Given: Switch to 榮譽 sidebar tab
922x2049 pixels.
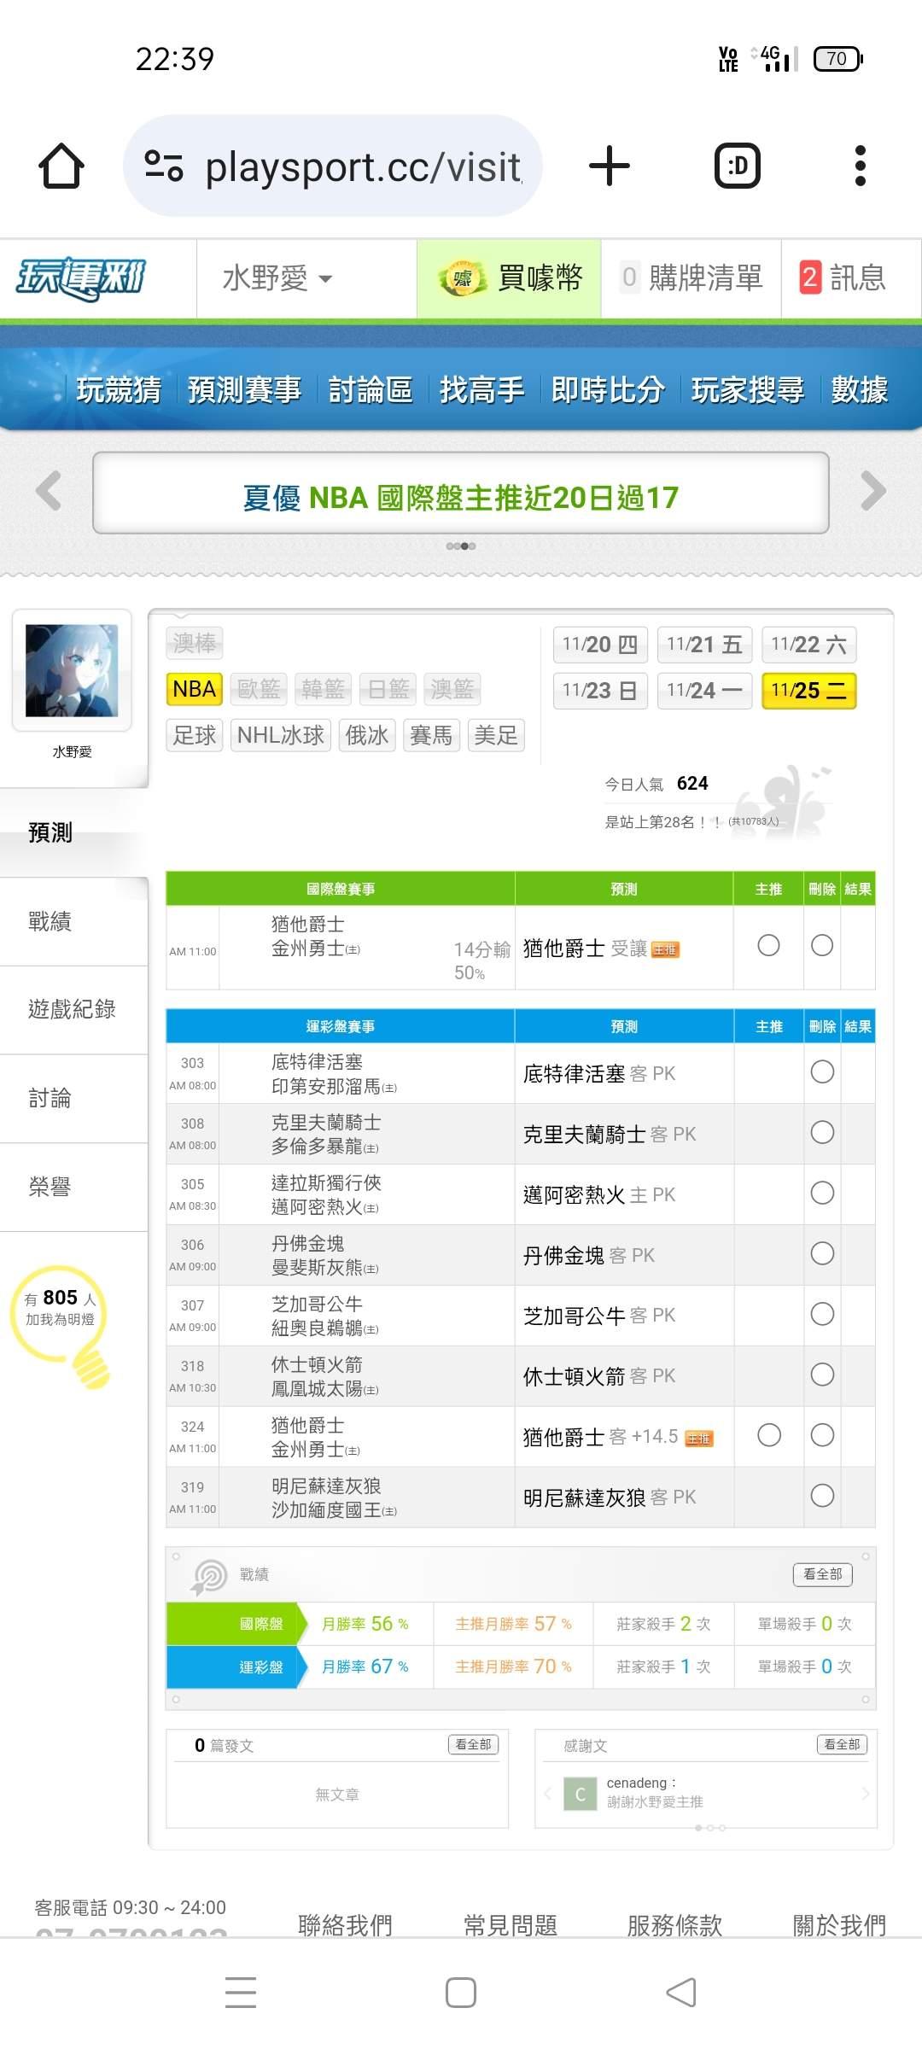Looking at the screenshot, I should [x=73, y=1187].
